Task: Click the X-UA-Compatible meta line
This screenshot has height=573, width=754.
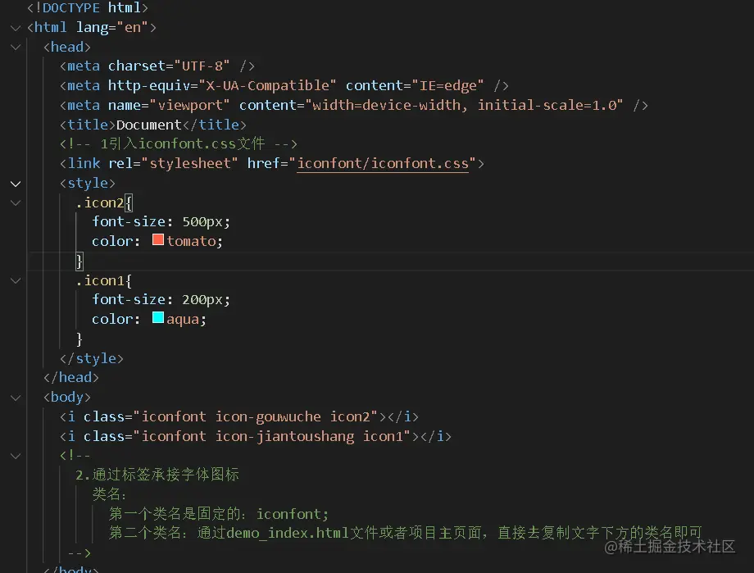Action: point(284,85)
